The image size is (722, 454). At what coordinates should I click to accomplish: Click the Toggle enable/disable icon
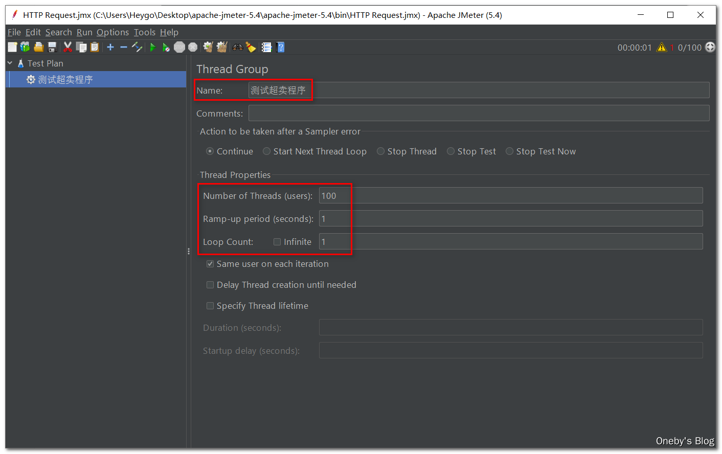click(137, 47)
